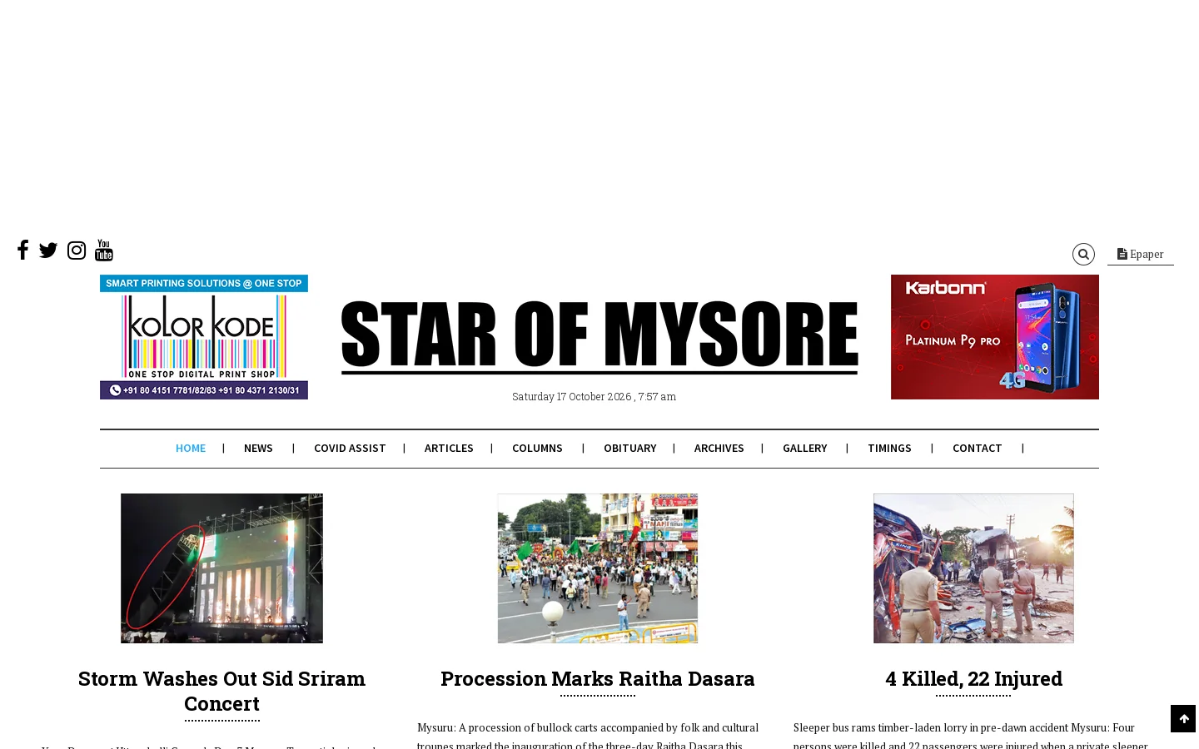Open the bus accident photo
Viewport: 1199px width, 749px height.
click(x=973, y=568)
